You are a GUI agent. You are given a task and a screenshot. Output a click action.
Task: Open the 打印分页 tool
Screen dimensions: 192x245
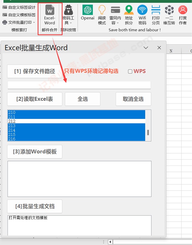(x=156, y=15)
